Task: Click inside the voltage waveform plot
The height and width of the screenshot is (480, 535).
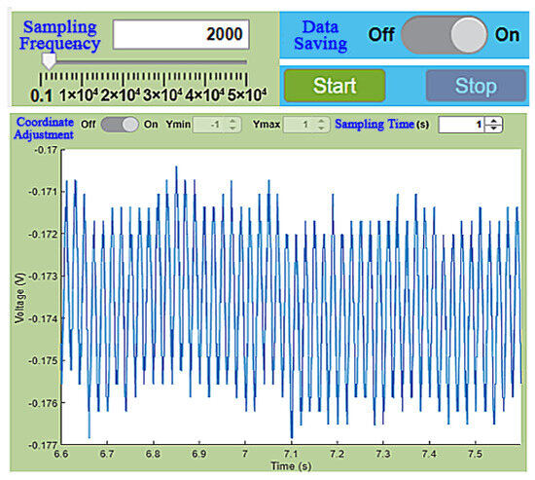Action: 291,297
